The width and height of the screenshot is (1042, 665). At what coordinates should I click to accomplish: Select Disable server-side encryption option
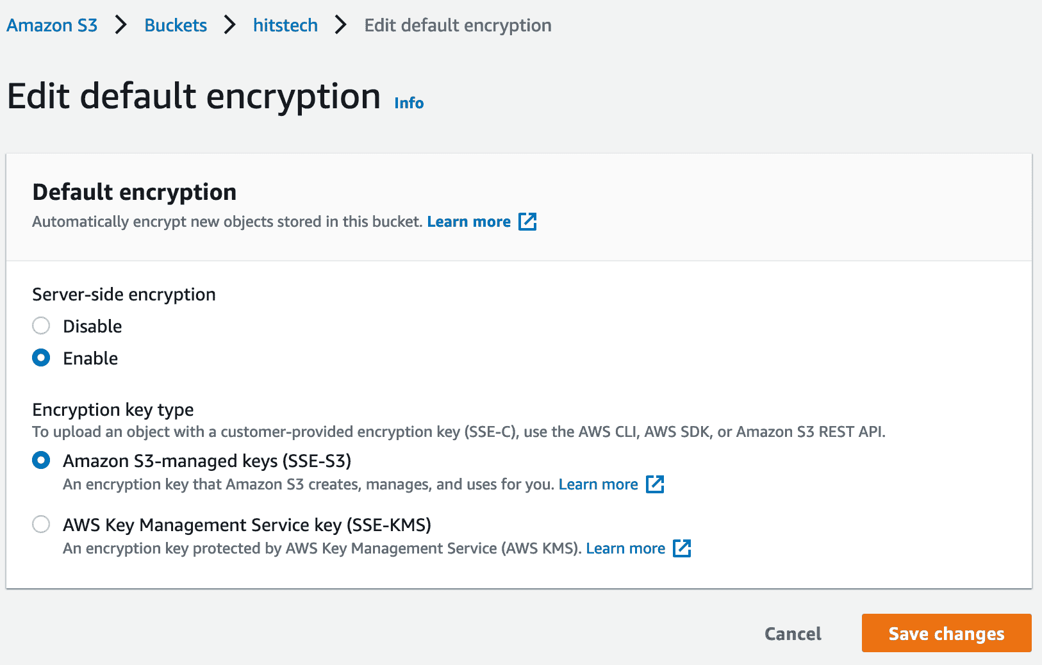[41, 326]
